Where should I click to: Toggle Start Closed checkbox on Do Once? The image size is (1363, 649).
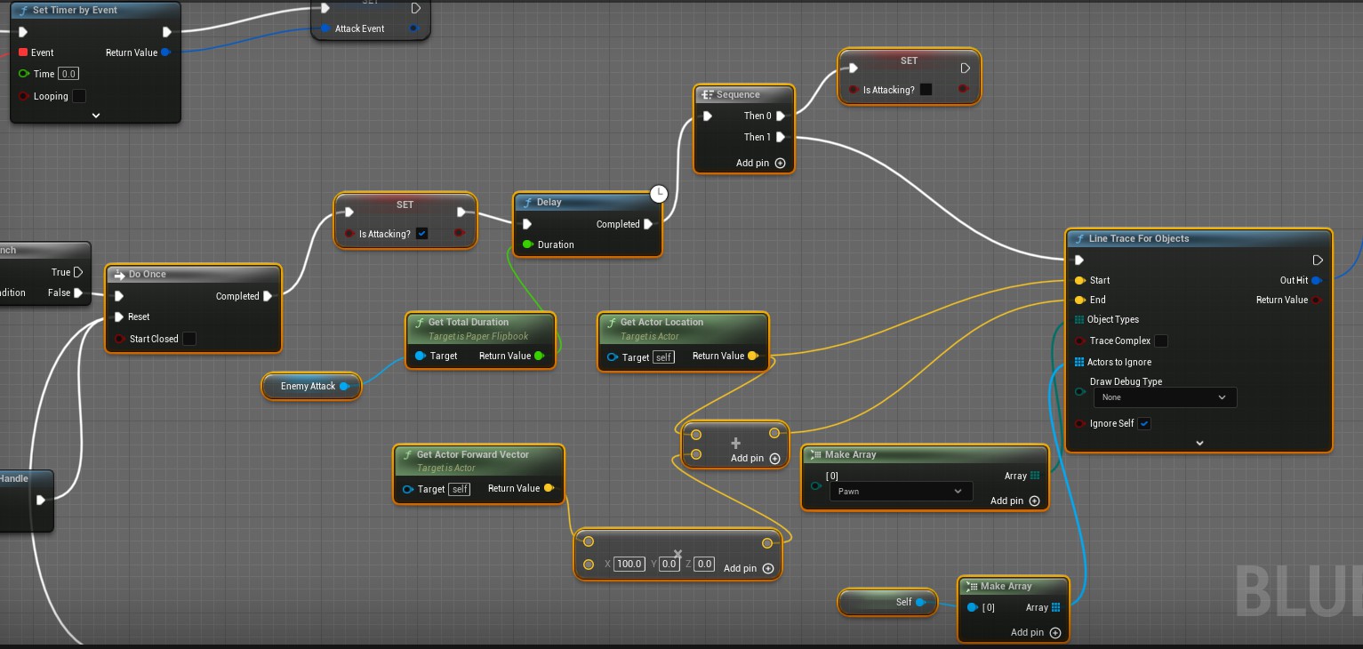188,339
